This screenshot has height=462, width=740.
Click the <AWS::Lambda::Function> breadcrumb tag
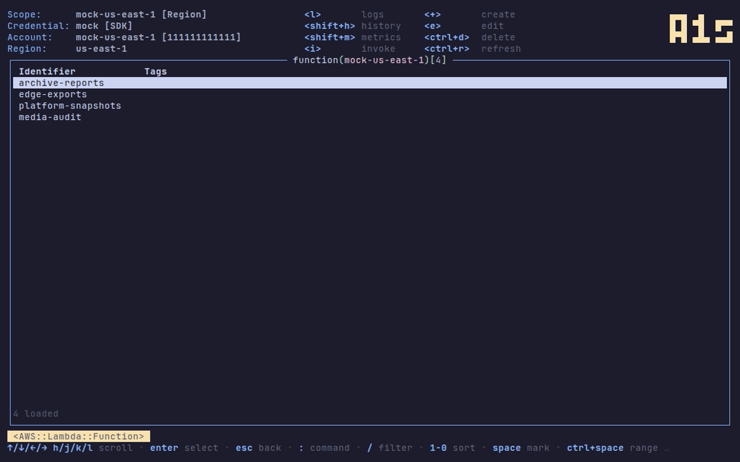point(79,436)
